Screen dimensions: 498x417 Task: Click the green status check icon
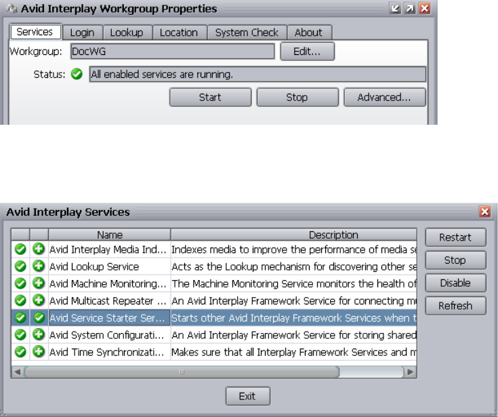pyautogui.click(x=77, y=74)
